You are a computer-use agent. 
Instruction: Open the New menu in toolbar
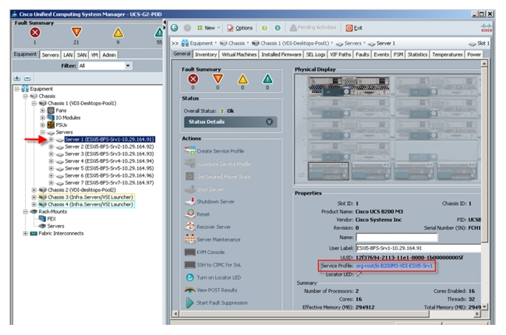coord(208,28)
